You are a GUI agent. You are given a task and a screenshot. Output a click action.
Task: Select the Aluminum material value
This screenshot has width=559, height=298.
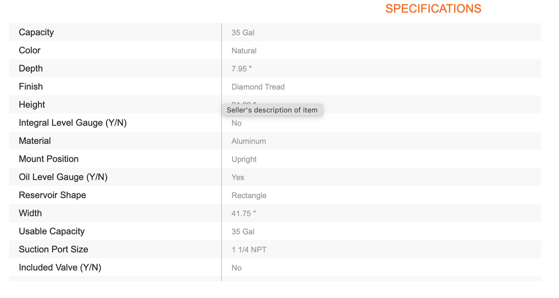click(248, 142)
